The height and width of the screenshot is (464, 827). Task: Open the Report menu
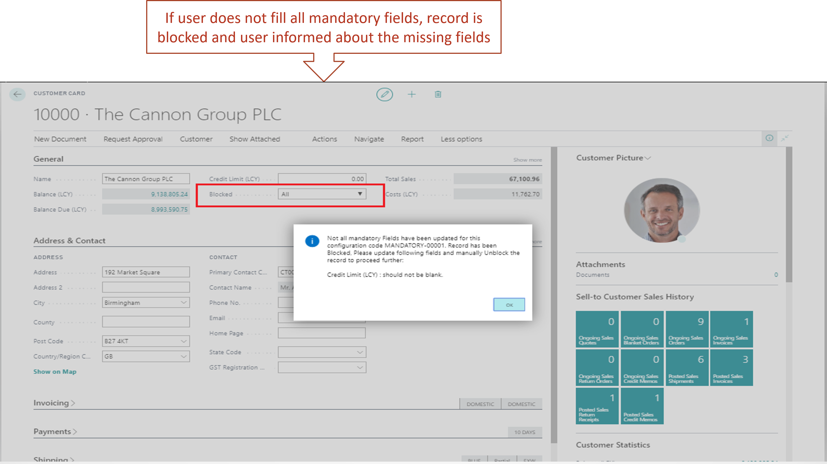click(412, 139)
